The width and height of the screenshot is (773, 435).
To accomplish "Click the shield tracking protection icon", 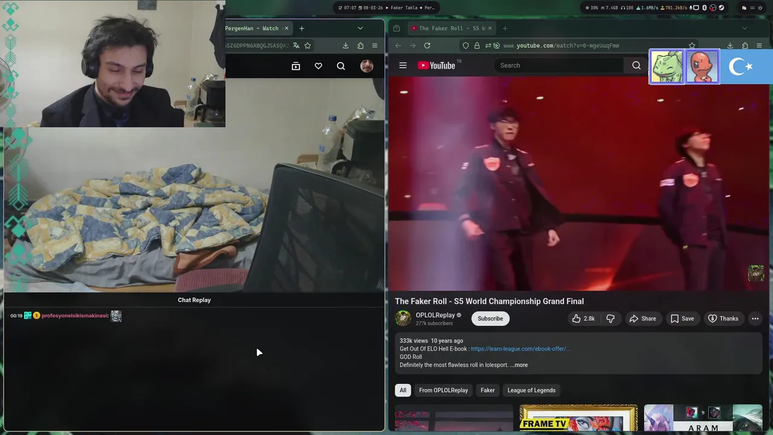I will click(466, 45).
